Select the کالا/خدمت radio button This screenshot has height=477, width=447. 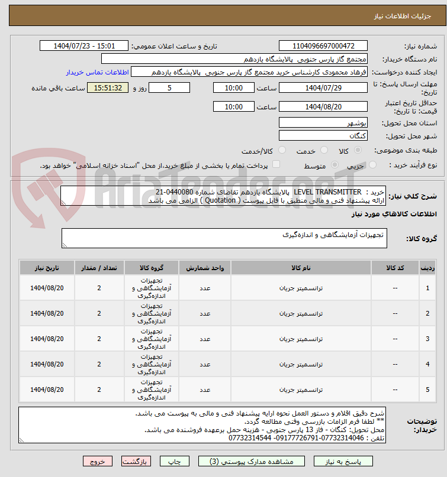coord(282,150)
